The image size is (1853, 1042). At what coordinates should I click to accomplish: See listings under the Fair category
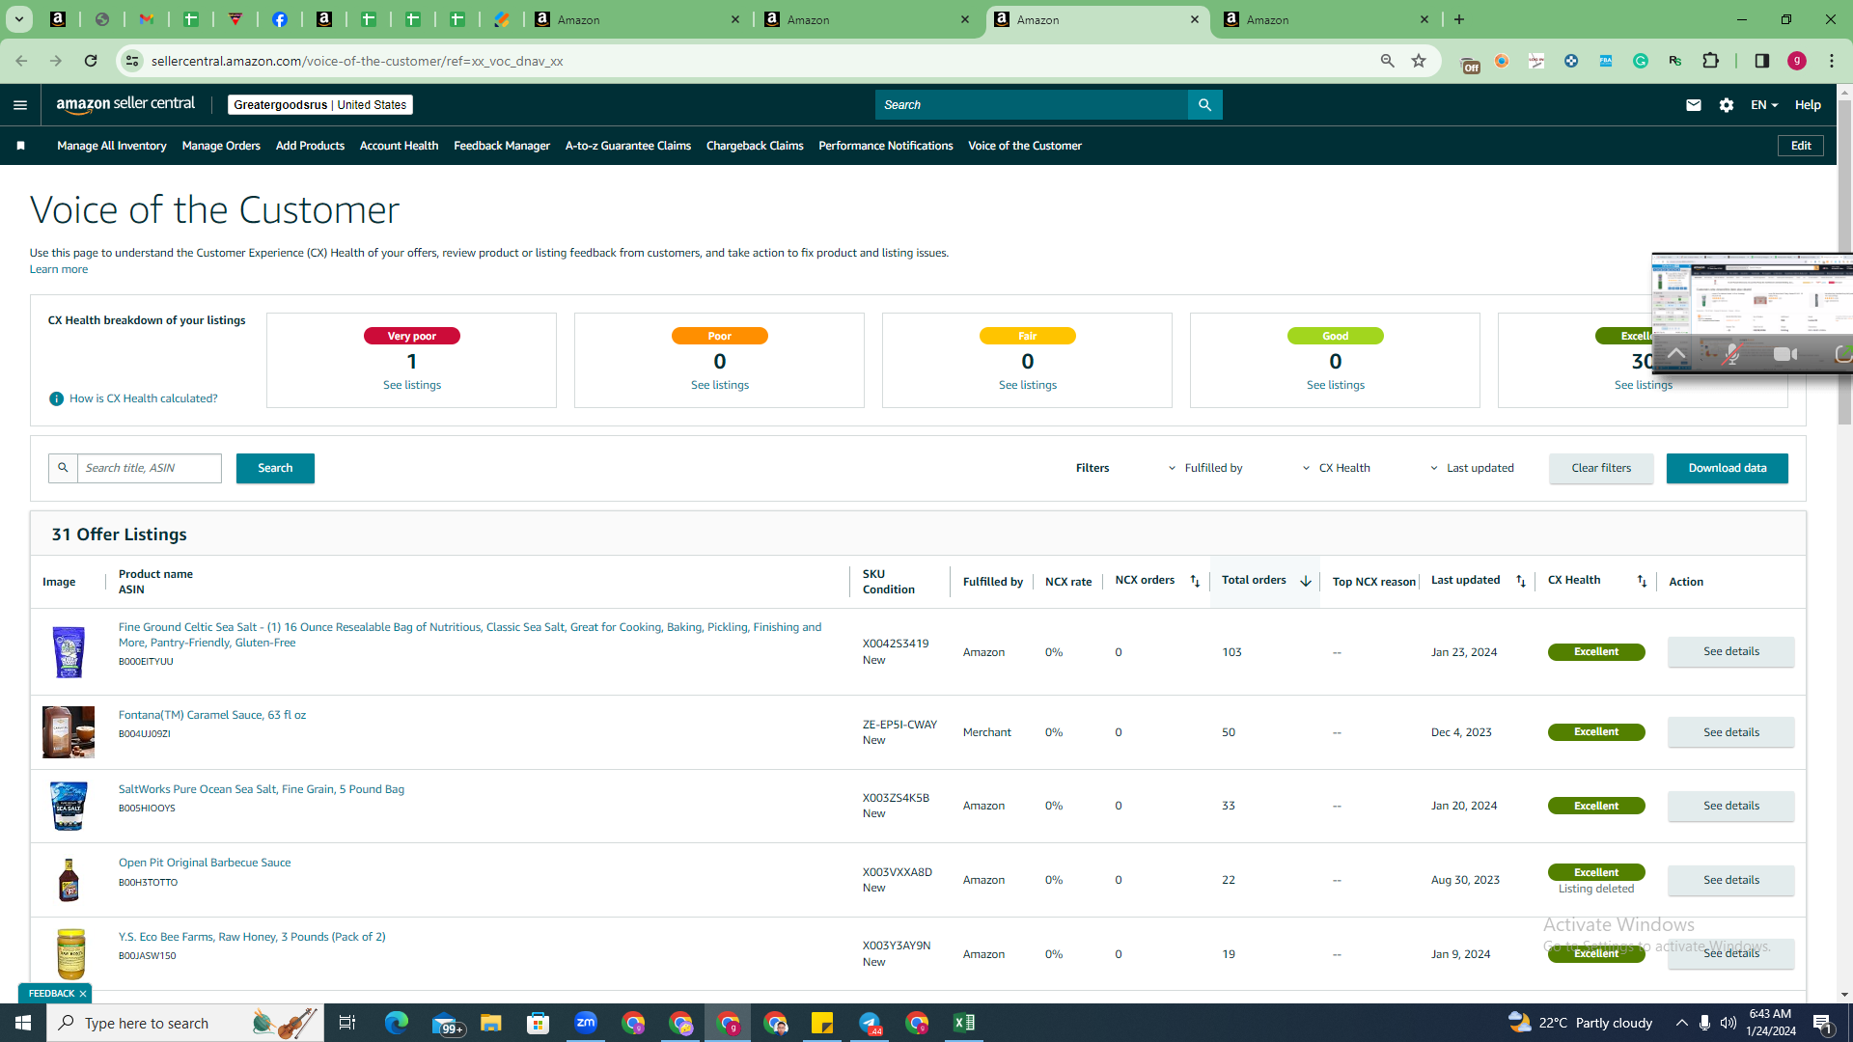pyautogui.click(x=1028, y=385)
